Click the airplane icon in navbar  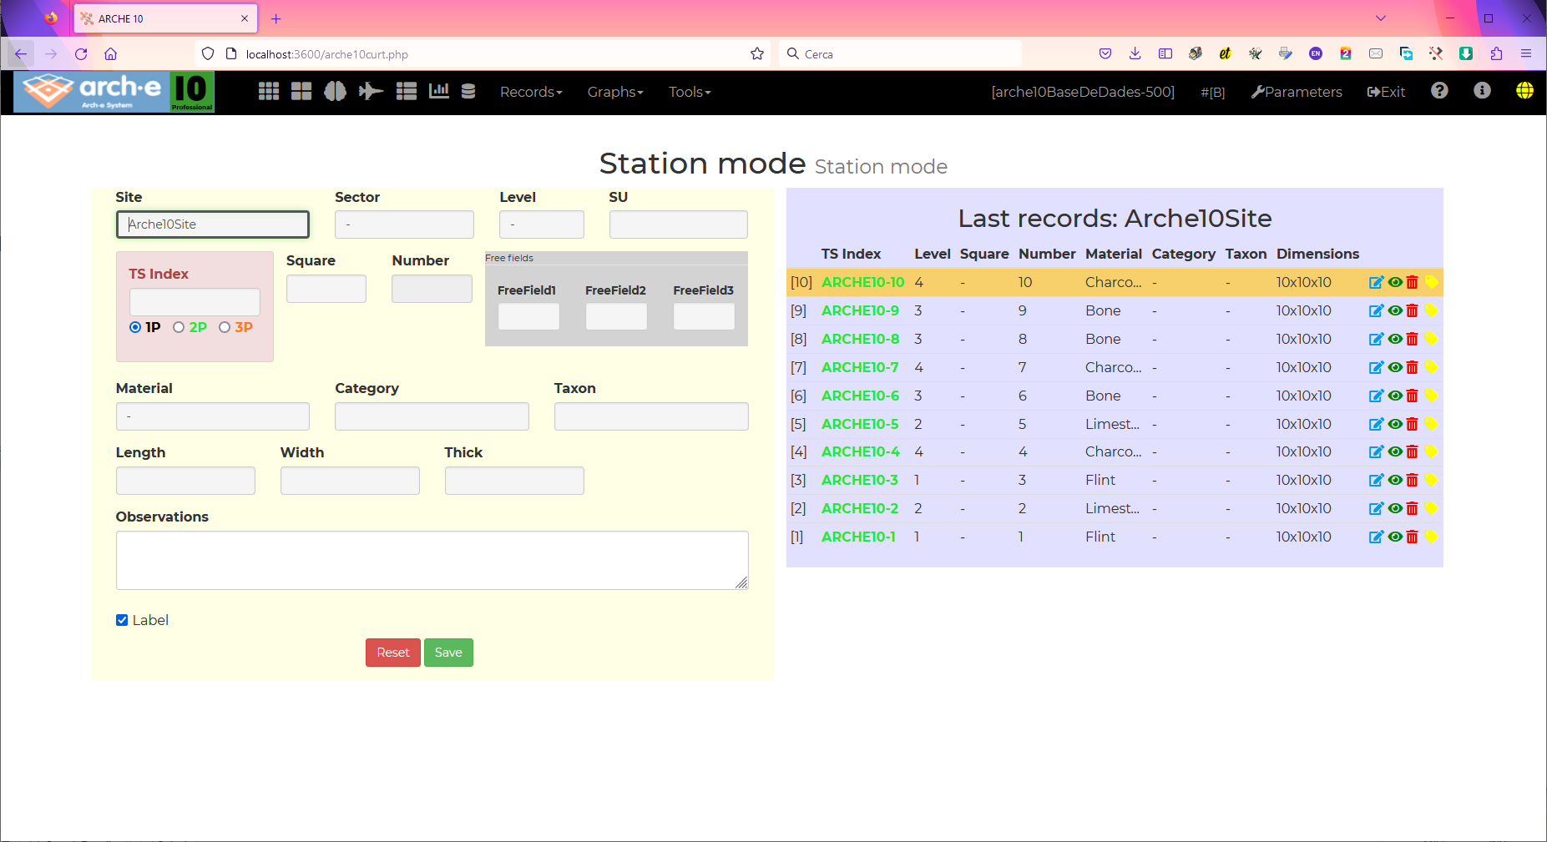371,92
